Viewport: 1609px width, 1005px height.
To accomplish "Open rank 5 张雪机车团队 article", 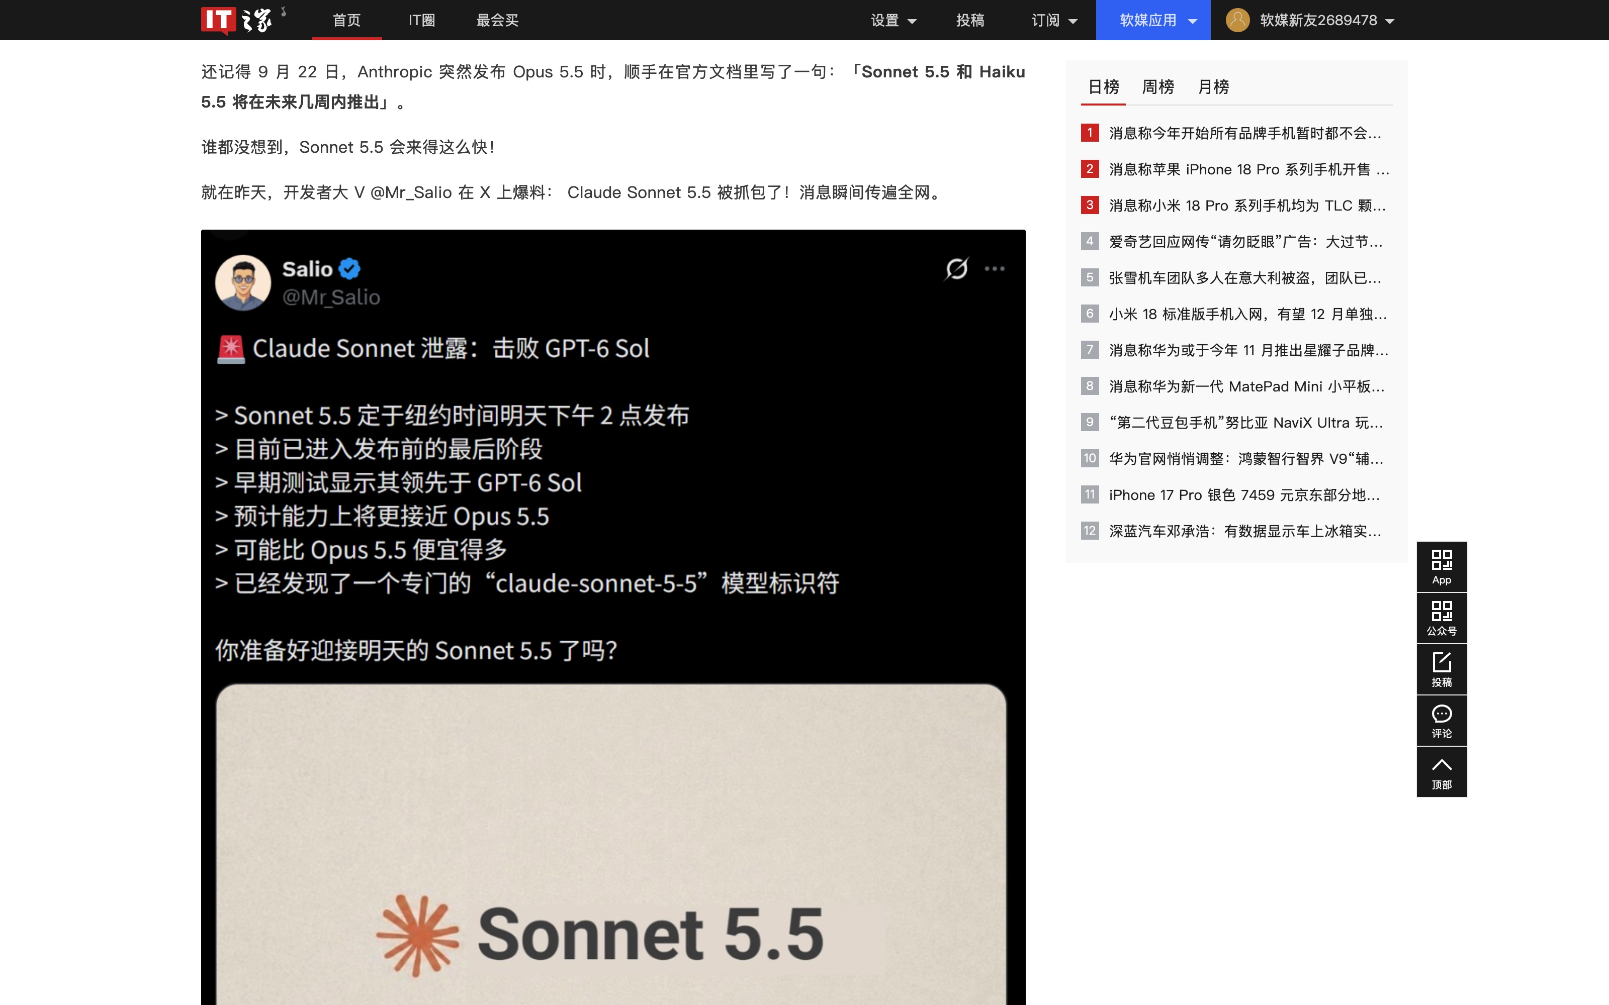I will pos(1244,278).
